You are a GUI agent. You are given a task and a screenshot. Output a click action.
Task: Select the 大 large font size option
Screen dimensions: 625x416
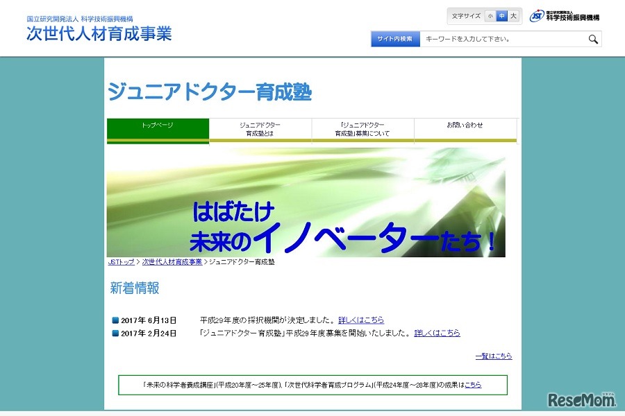tap(512, 15)
